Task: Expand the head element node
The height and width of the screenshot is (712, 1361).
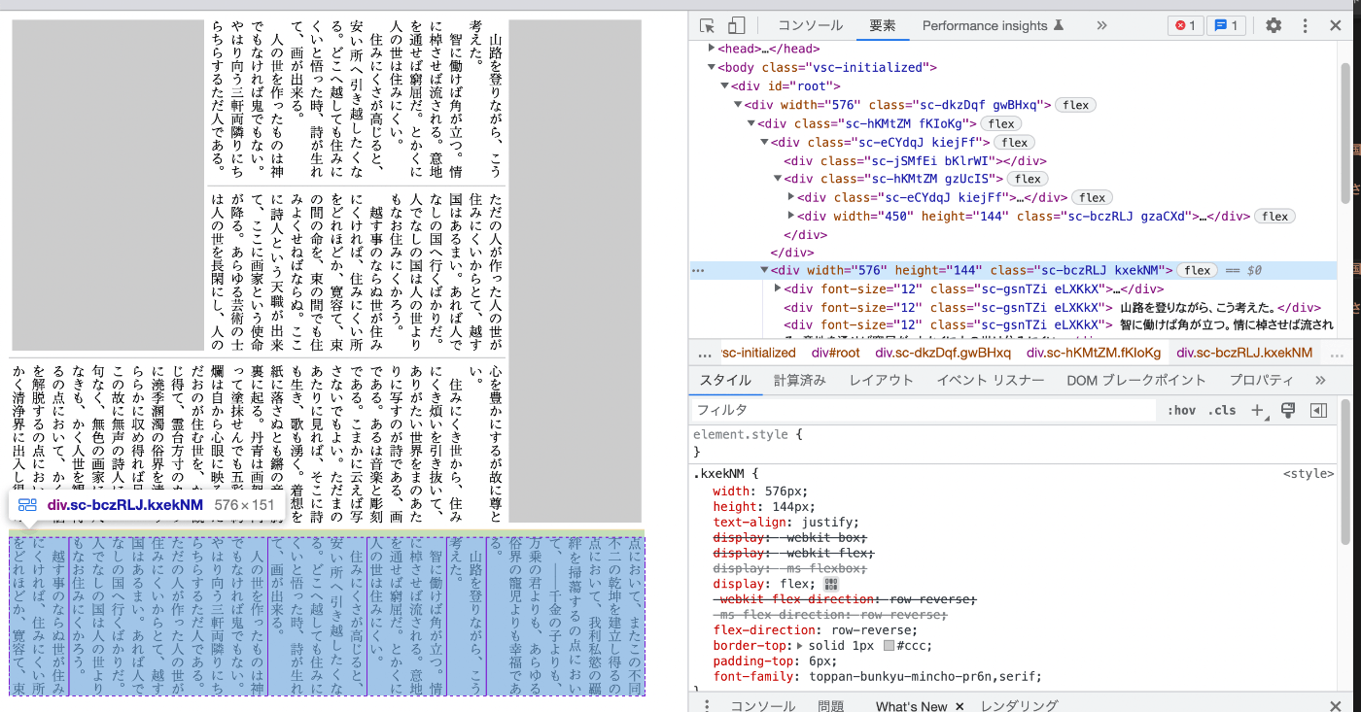Action: (712, 49)
